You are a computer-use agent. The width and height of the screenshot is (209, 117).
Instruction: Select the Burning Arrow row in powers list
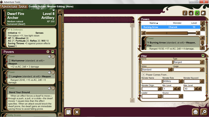click(x=171, y=27)
